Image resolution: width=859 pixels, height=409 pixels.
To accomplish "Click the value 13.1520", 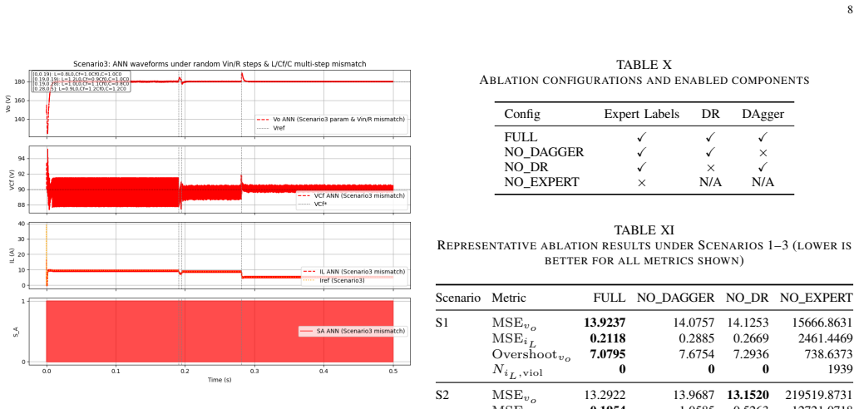I will coord(748,395).
